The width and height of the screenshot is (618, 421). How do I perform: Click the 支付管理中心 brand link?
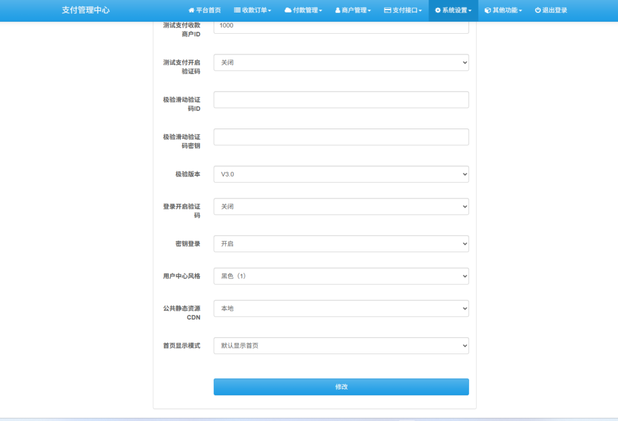point(86,10)
